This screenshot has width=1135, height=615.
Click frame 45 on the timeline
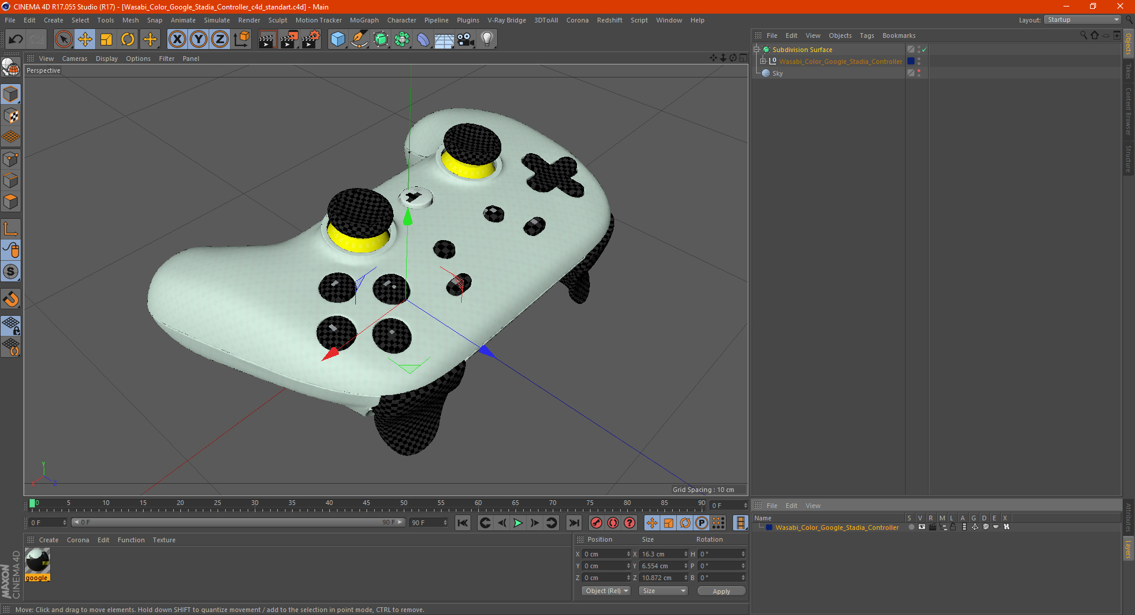coord(367,504)
